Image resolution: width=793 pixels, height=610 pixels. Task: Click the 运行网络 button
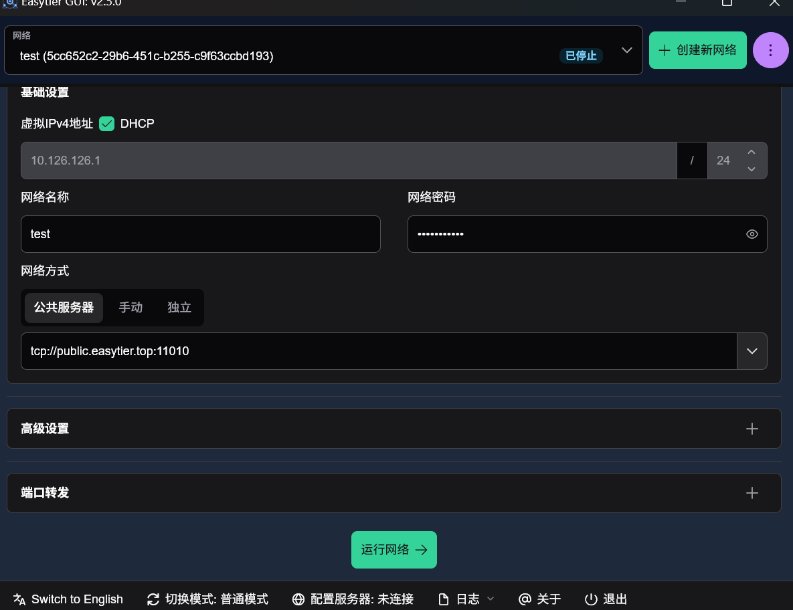click(x=394, y=549)
